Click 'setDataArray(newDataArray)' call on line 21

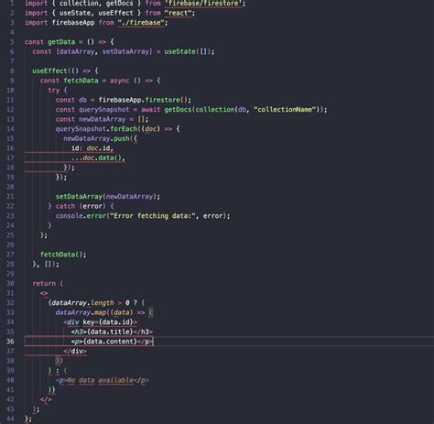click(x=106, y=197)
